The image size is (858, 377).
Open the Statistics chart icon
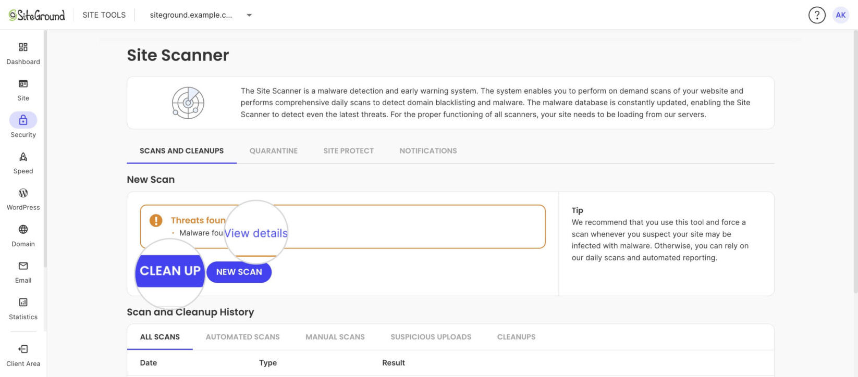pos(23,303)
